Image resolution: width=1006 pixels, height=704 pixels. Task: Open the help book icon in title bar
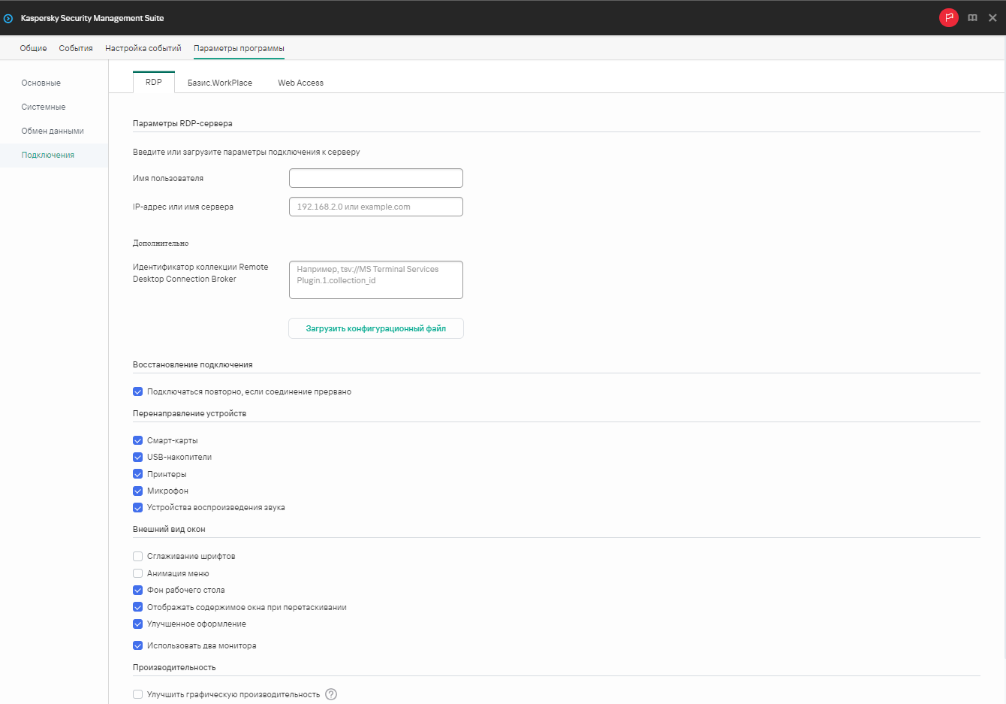(972, 17)
